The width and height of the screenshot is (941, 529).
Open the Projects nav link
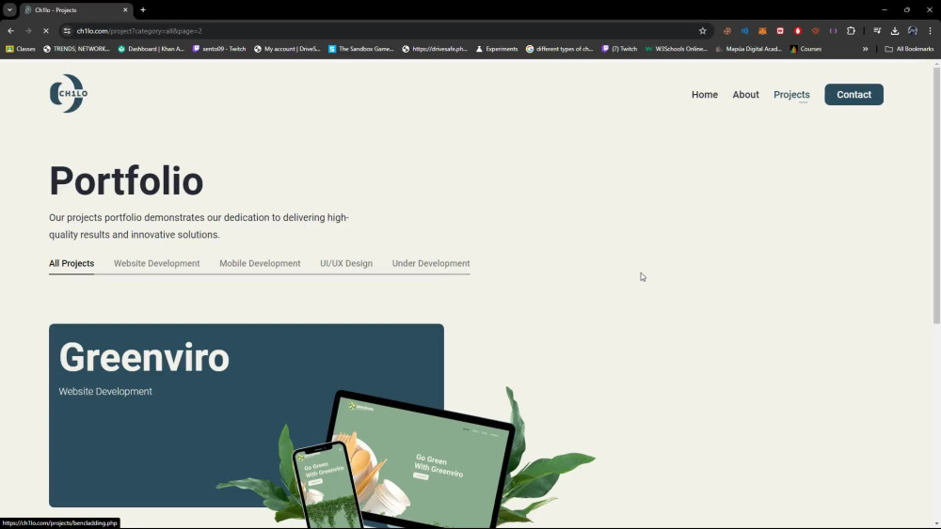pyautogui.click(x=791, y=95)
